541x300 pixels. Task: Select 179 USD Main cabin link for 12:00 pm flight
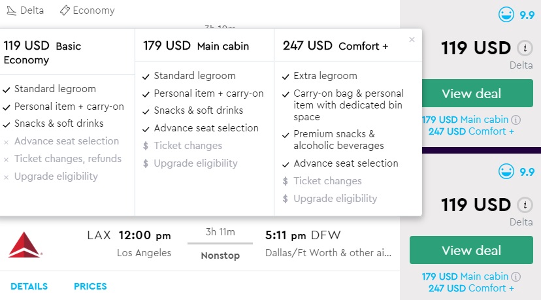coord(465,277)
